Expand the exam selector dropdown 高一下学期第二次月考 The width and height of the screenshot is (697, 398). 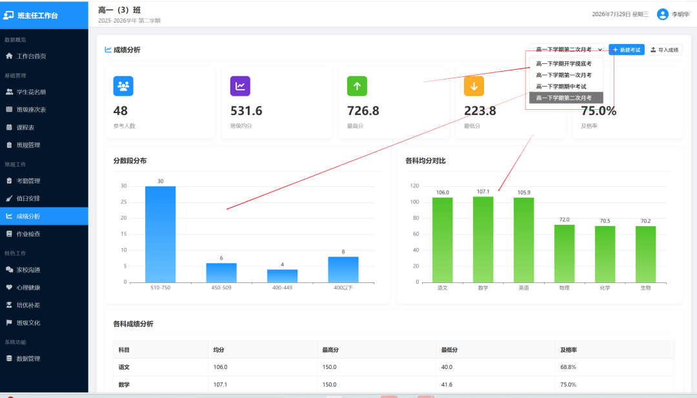point(567,49)
